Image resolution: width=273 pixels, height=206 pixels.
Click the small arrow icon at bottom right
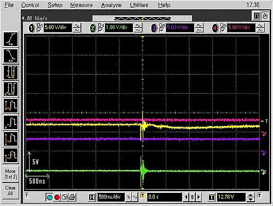coord(259,195)
